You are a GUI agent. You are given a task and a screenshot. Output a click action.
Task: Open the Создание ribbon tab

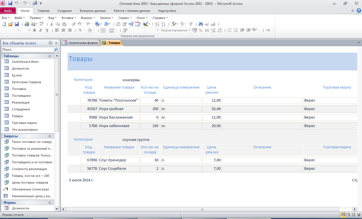[x=65, y=11]
